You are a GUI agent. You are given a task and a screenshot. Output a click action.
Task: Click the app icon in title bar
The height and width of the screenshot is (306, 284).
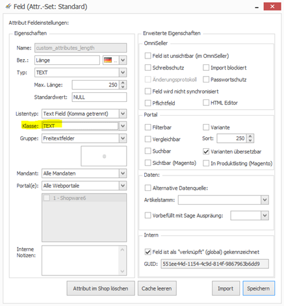(8, 6)
